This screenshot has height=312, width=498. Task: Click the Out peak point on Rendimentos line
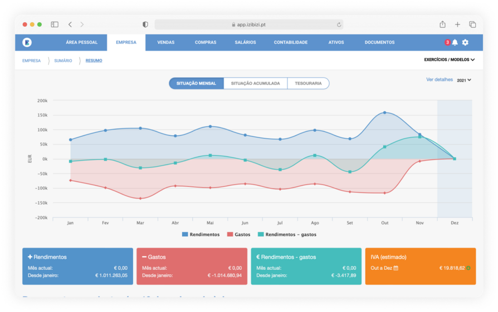384,112
